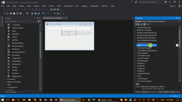Select LinkLabel control in Toolbox
This screenshot has width=182, height=102.
coord(15,34)
